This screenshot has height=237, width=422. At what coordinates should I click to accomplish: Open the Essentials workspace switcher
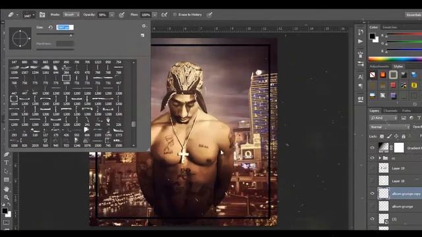(x=413, y=14)
